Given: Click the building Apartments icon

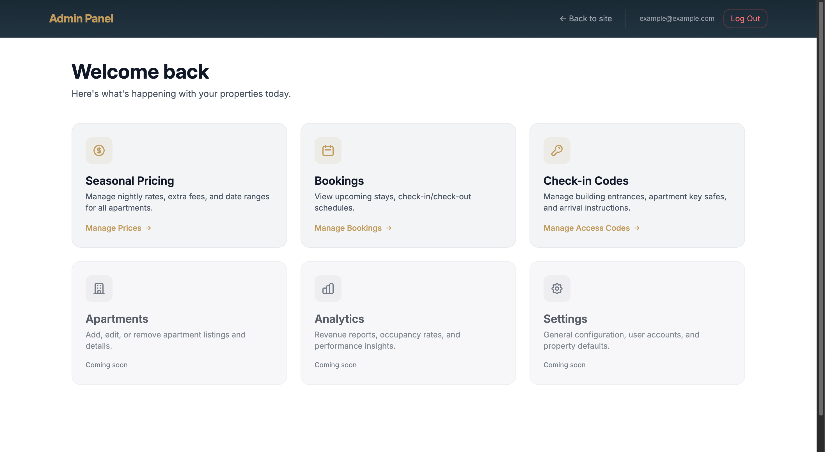Looking at the screenshot, I should (99, 288).
